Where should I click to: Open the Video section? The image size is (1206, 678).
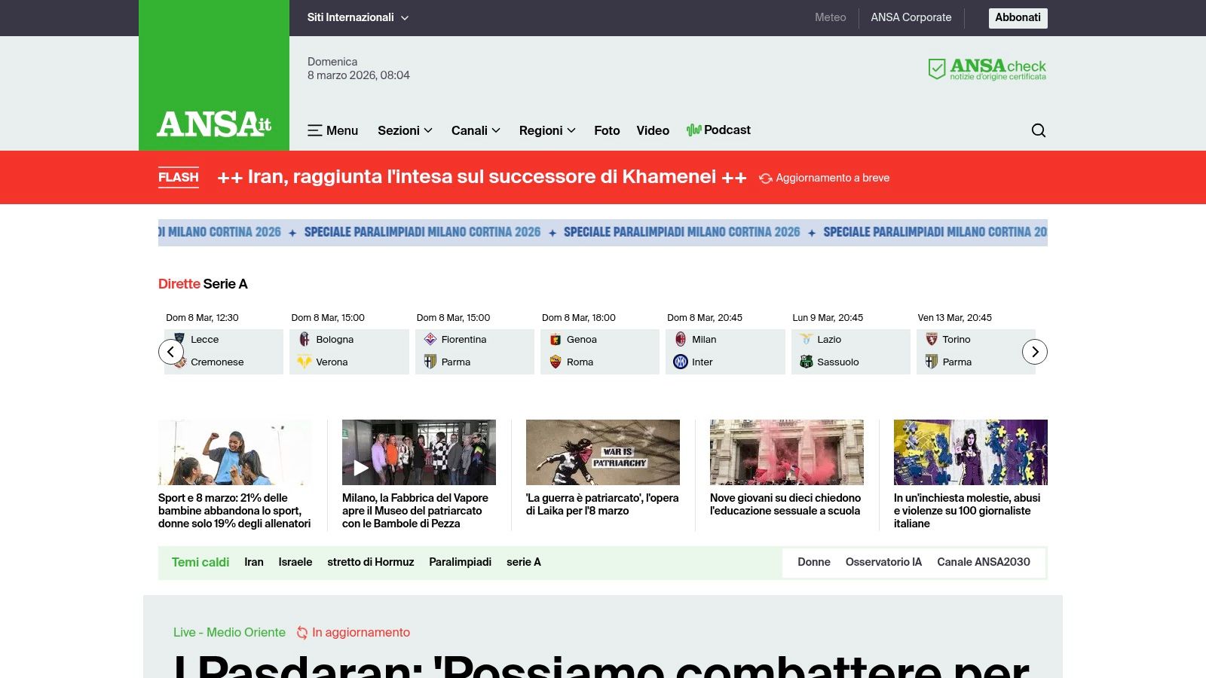click(x=653, y=130)
